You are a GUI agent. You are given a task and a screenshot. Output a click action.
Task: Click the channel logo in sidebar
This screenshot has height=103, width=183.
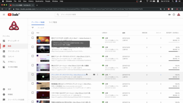pyautogui.click(x=14, y=25)
